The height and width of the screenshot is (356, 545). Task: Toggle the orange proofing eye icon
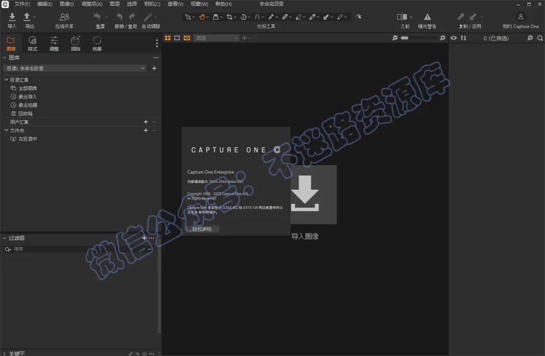(187, 38)
